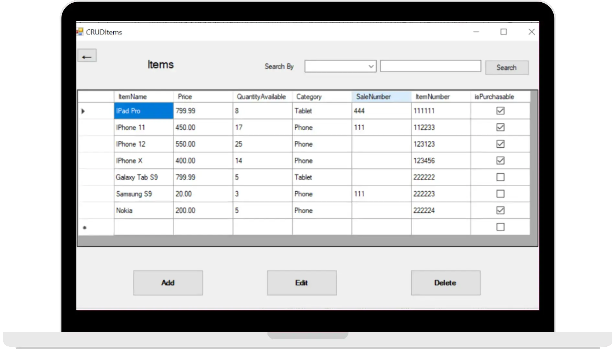Click the quantity cell showing 14
Viewport: 613px width, 349px height.
(263, 161)
